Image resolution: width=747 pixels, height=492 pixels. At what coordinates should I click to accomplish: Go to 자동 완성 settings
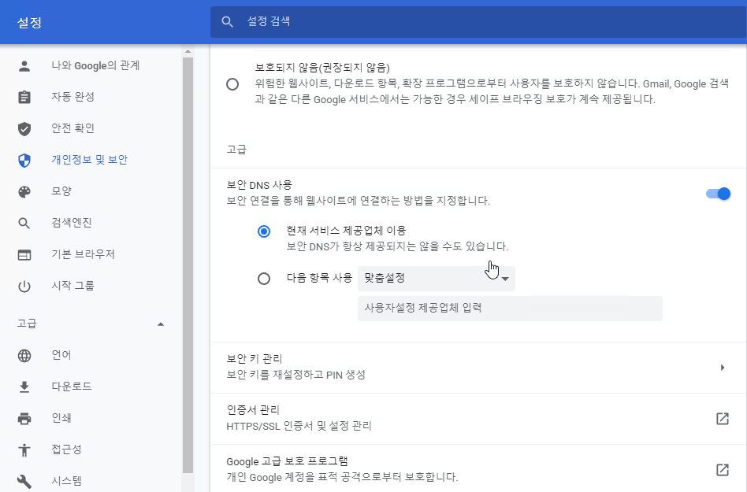(73, 97)
